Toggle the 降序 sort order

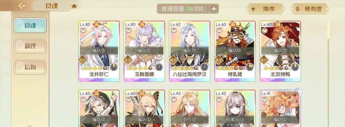click(265, 9)
